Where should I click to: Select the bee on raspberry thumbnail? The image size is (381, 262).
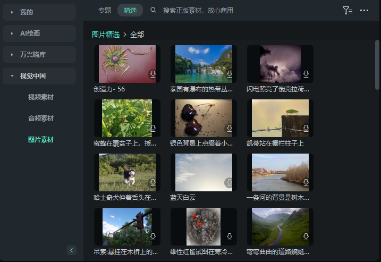click(127, 118)
